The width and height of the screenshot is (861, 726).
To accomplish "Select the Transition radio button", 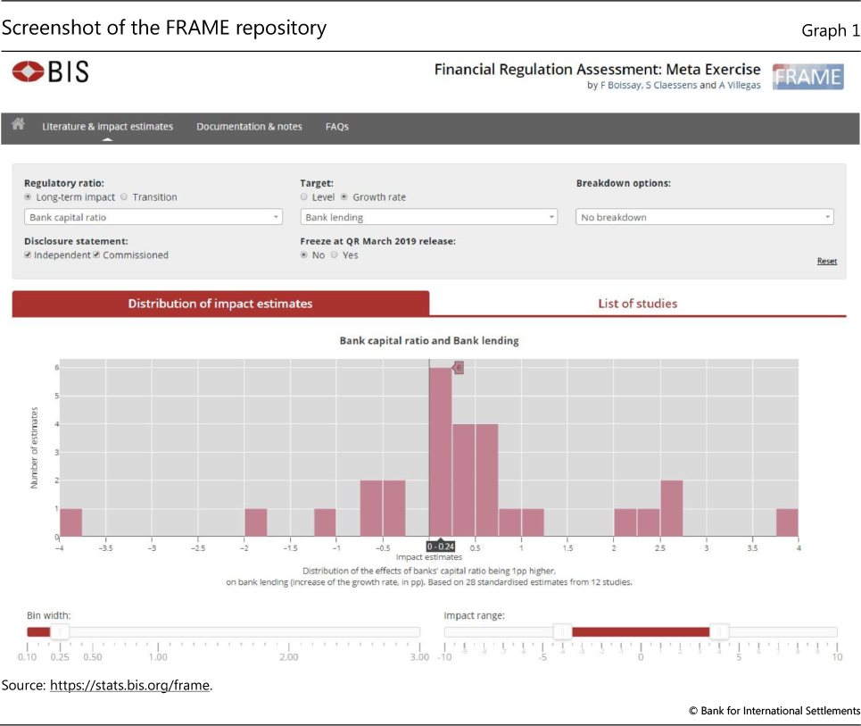I will pos(124,197).
